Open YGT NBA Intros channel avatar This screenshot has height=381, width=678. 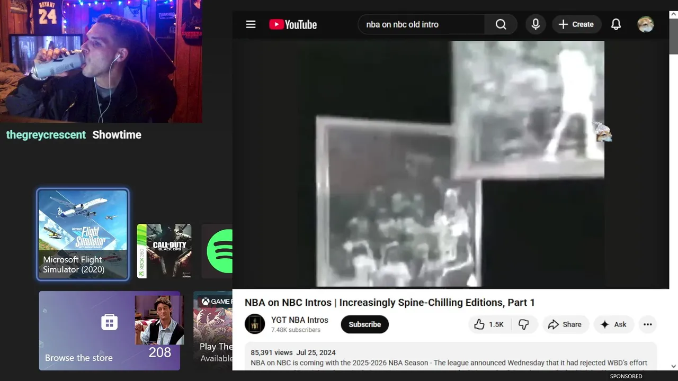pos(255,324)
